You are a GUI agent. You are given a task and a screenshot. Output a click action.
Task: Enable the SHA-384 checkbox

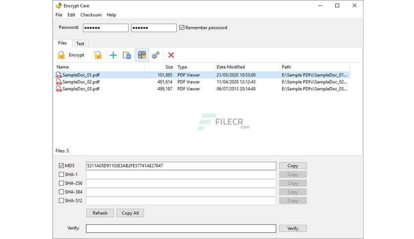61,192
